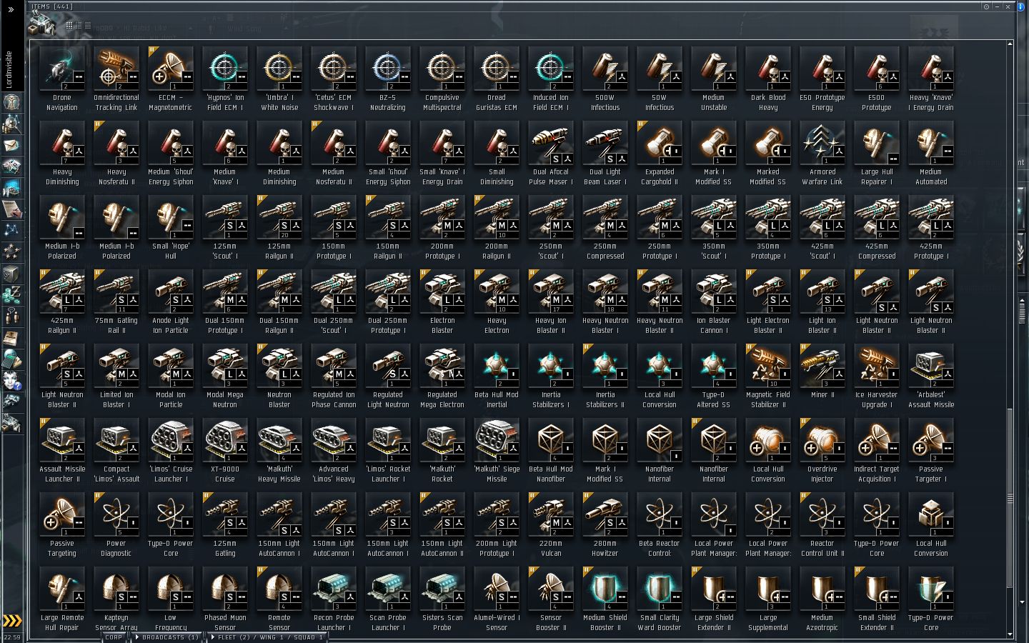Choose the Medium Shield Booster item
1029x643 pixels.
pos(605,589)
